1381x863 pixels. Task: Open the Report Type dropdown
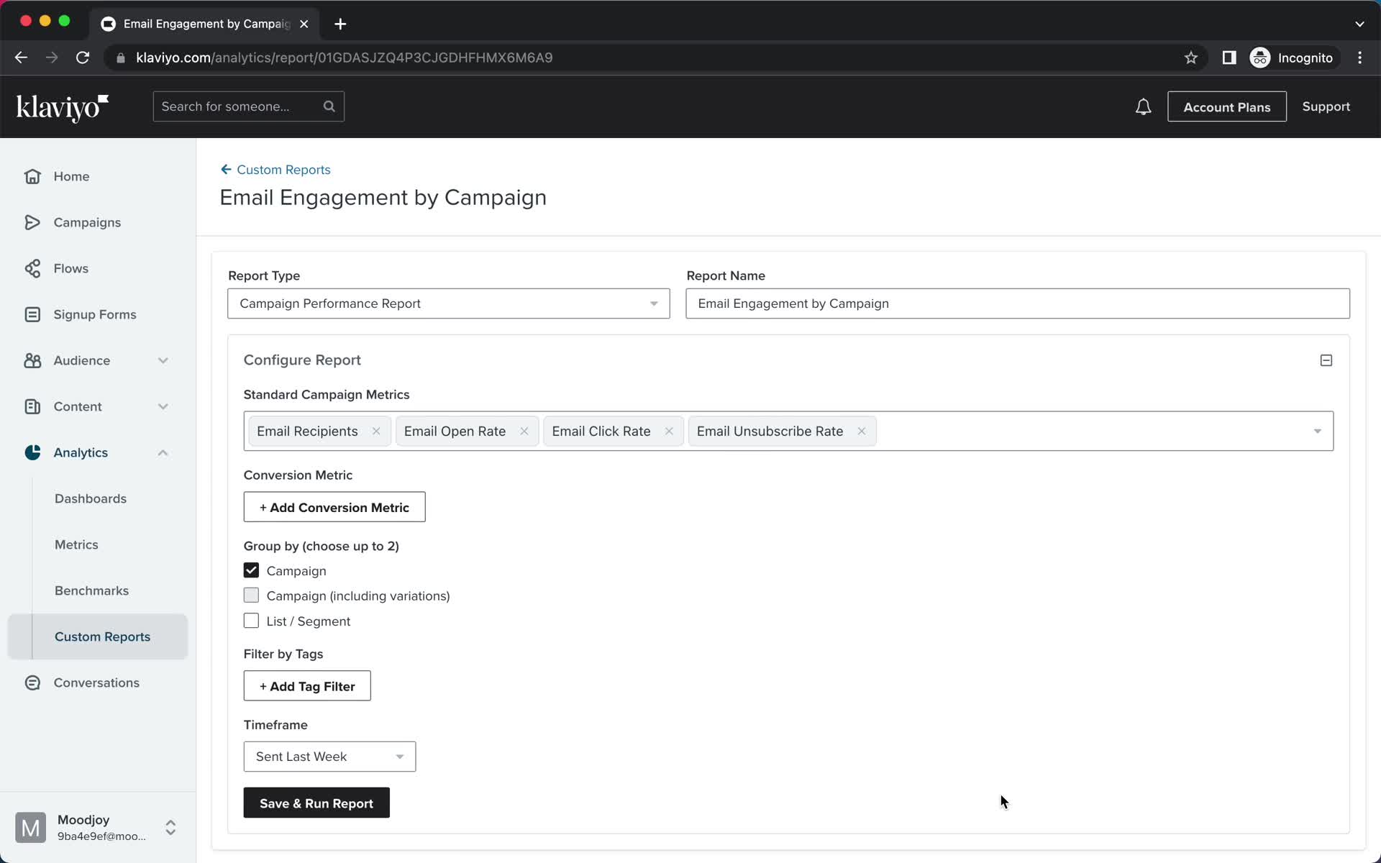tap(449, 303)
